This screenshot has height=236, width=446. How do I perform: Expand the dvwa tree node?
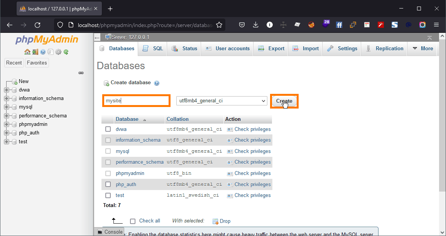pyautogui.click(x=6, y=90)
